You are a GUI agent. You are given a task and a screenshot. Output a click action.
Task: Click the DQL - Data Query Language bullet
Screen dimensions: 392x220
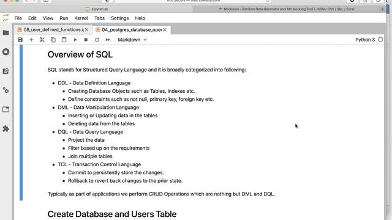[90, 132]
